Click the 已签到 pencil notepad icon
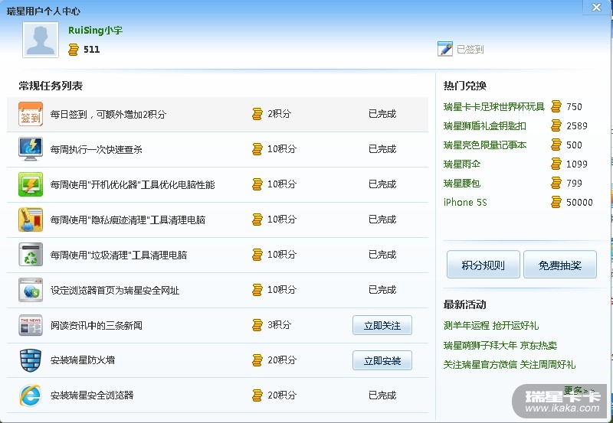613x423 pixels. (445, 49)
